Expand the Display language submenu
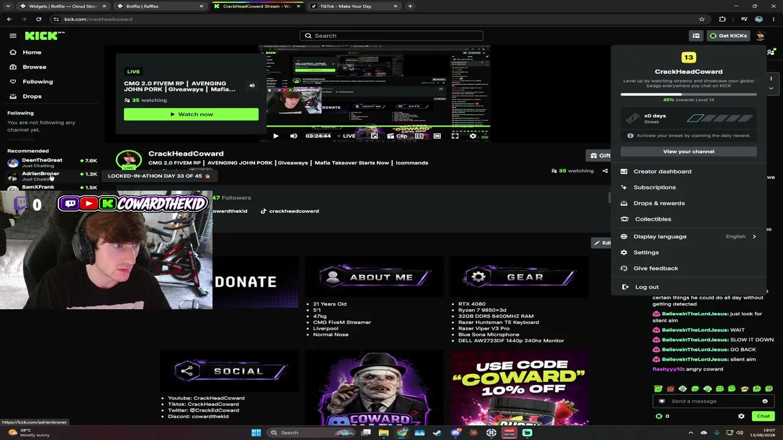783x440 pixels. [689, 237]
